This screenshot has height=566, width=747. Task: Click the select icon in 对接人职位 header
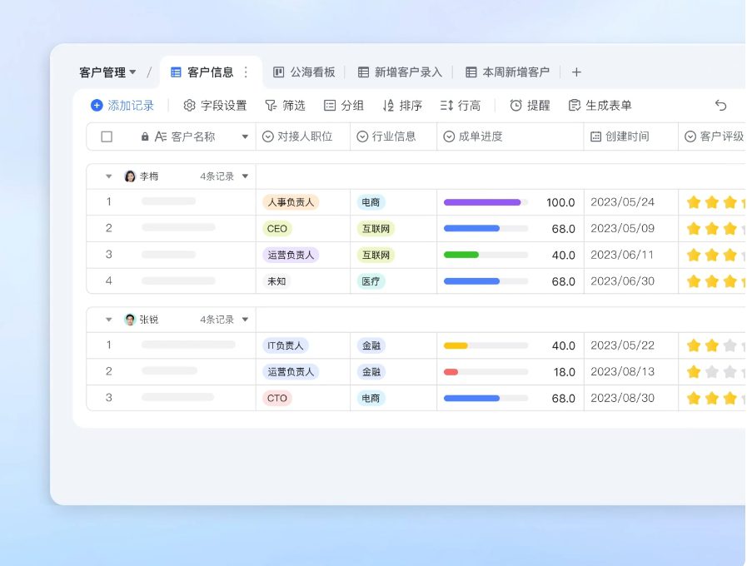click(x=268, y=137)
